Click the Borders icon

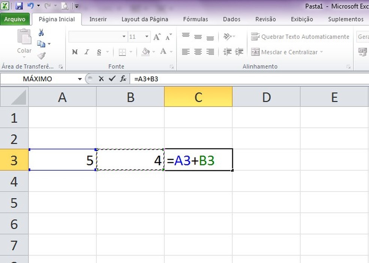[122, 52]
